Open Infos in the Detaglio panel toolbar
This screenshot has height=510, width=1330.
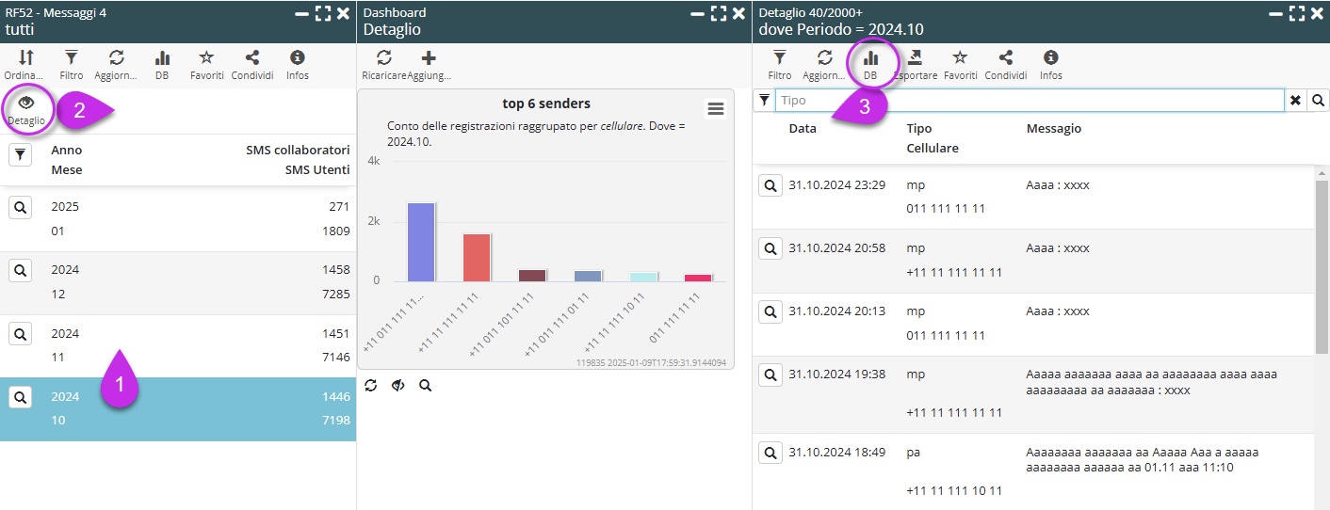pos(1050,64)
